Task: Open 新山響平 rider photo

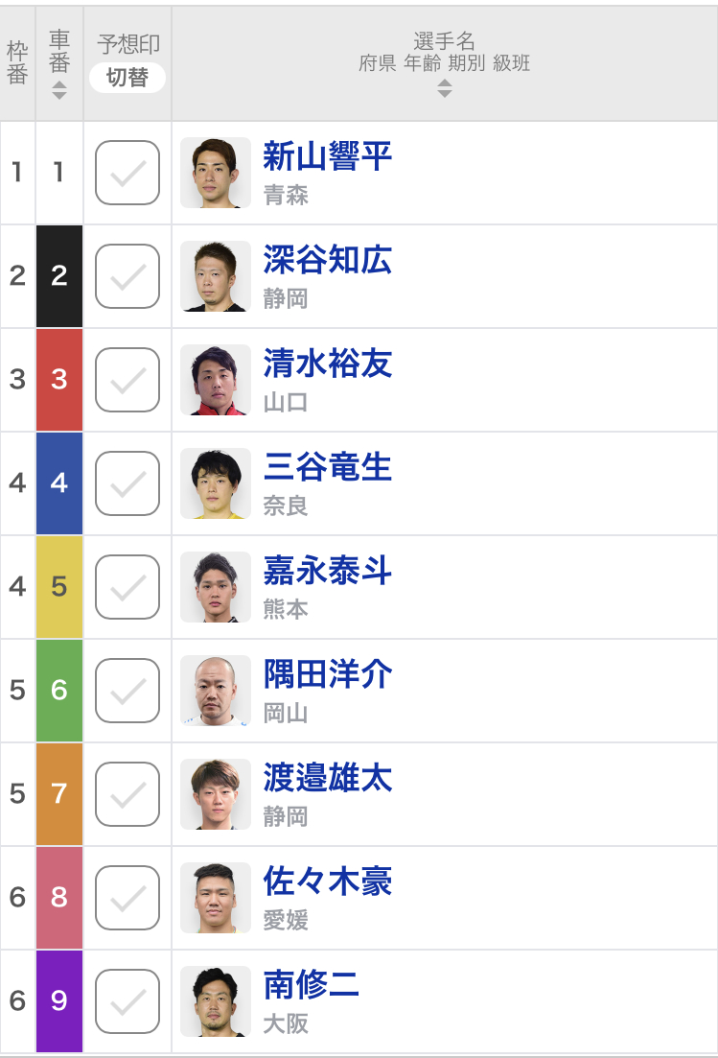Action: pyautogui.click(x=216, y=173)
